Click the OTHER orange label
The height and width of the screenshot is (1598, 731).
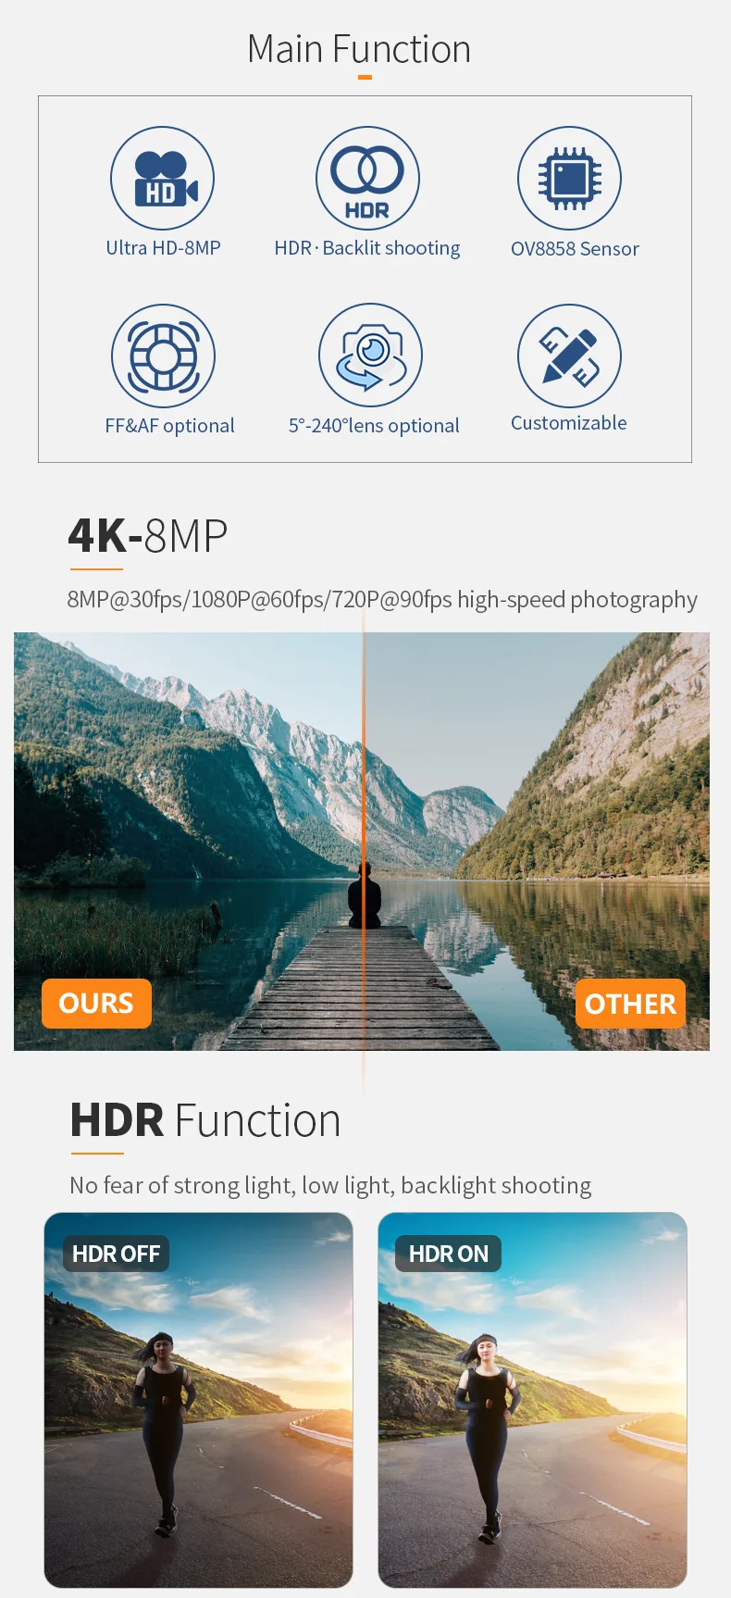click(630, 1004)
